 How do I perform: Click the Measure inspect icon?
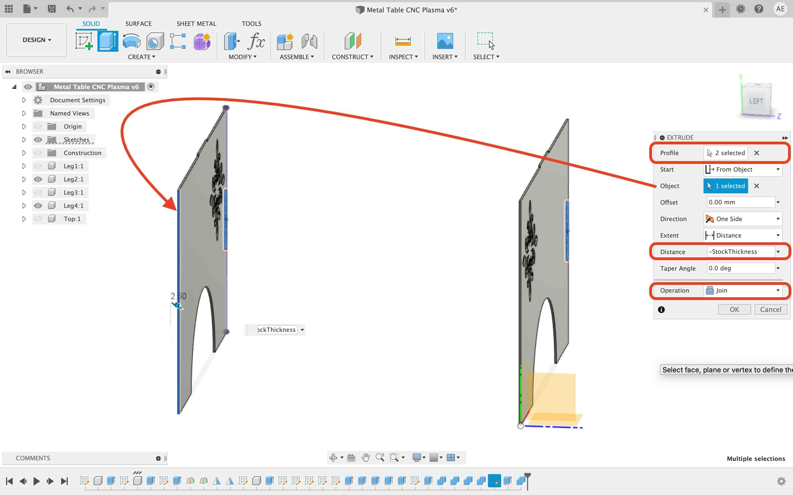(x=403, y=41)
